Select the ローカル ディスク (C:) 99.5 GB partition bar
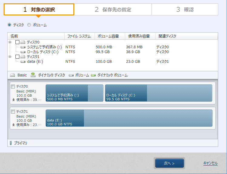 point(159,93)
